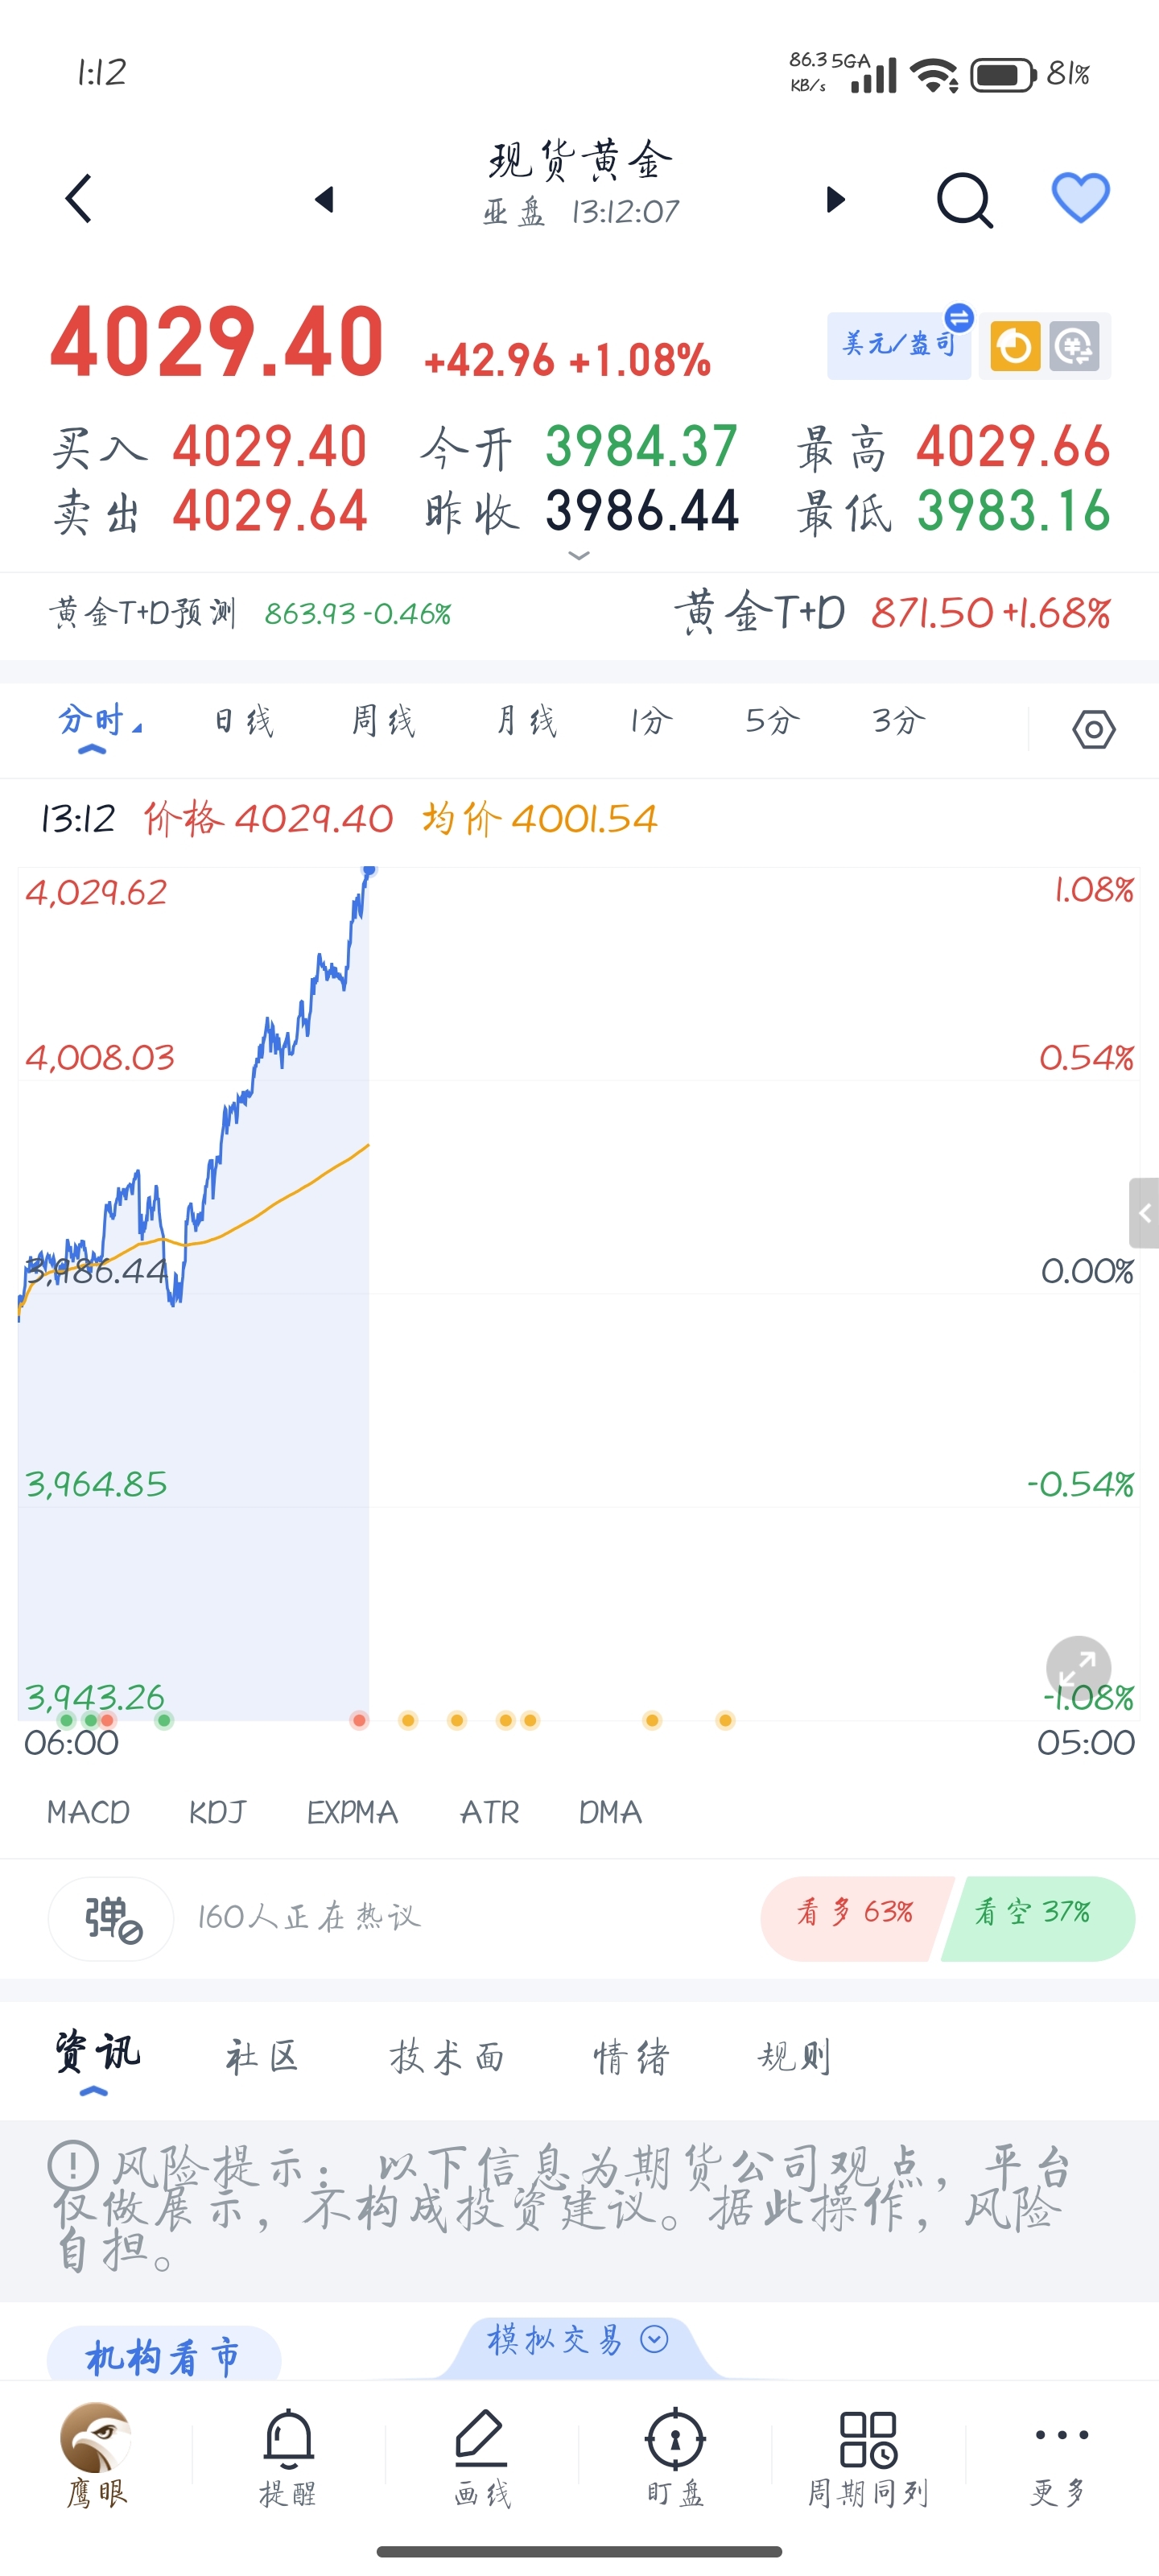Switch to the 日线 chart tab
1159x2576 pixels.
coord(243,720)
